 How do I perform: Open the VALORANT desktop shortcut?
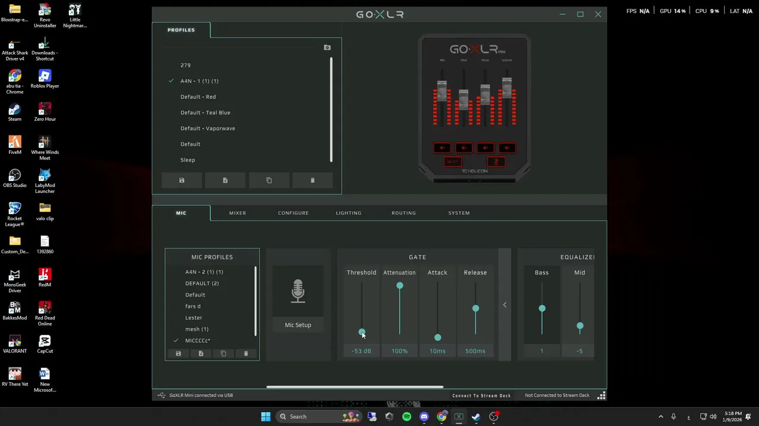click(x=15, y=344)
